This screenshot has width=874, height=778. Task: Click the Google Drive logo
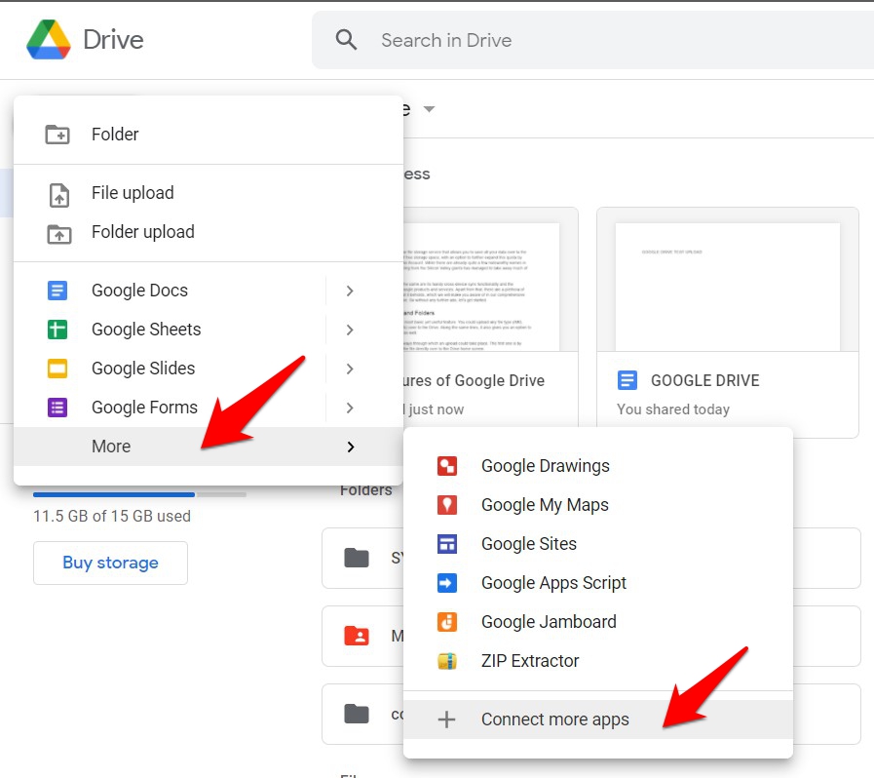click(x=49, y=40)
